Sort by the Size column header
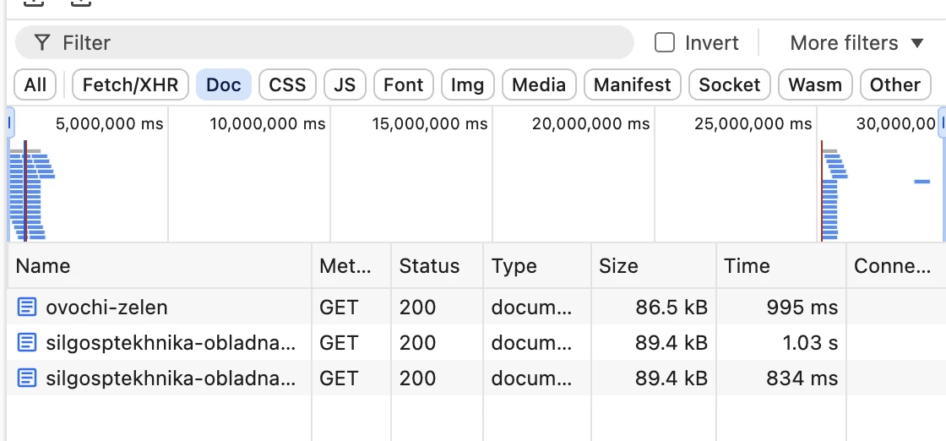This screenshot has width=946, height=441. tap(654, 266)
